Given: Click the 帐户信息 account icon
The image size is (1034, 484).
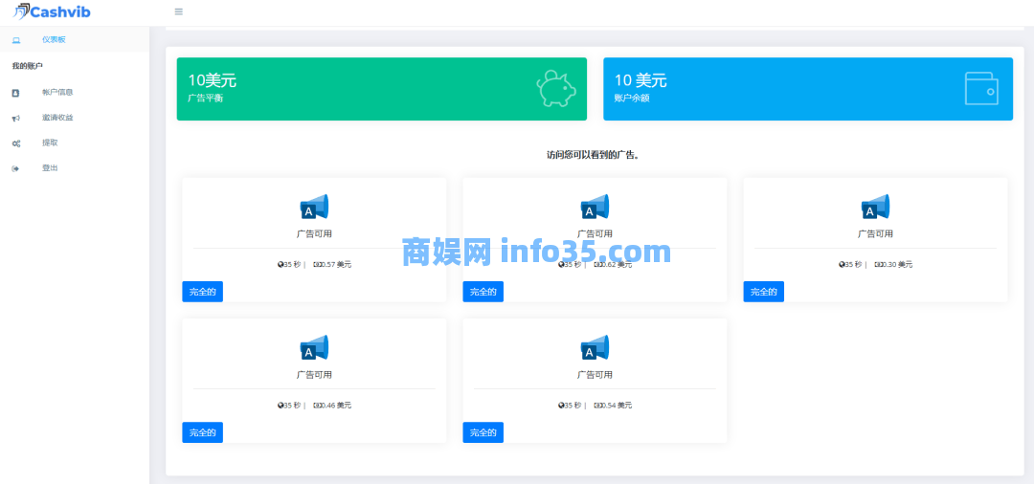Looking at the screenshot, I should 16,93.
